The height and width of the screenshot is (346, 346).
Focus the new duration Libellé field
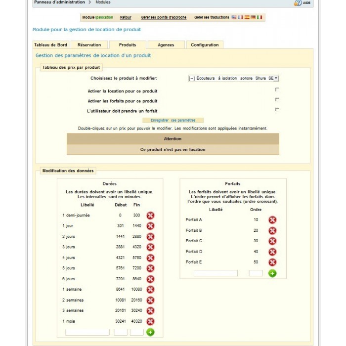click(87, 332)
